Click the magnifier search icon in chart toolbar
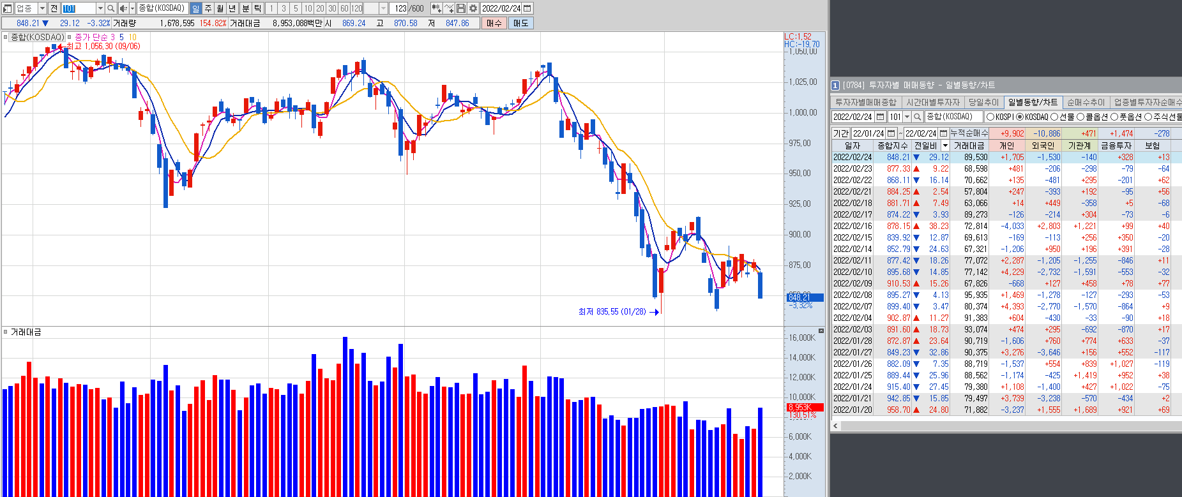Screen dimensions: 1182x497 110,8
